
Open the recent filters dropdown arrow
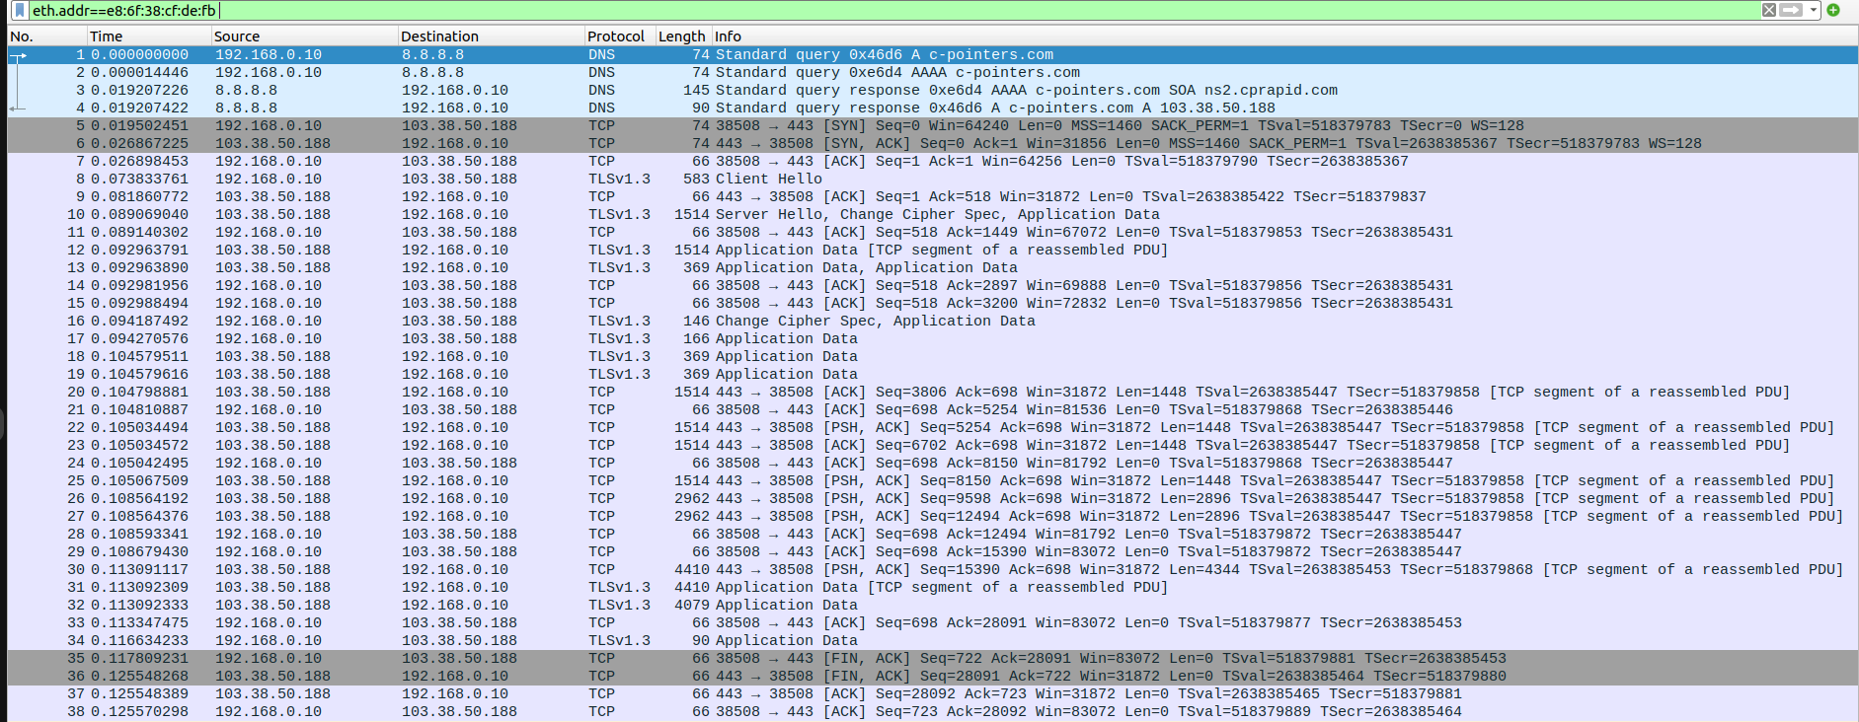click(x=1814, y=10)
